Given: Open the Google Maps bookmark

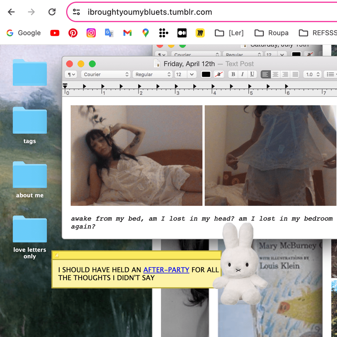Looking at the screenshot, I should pos(145,33).
